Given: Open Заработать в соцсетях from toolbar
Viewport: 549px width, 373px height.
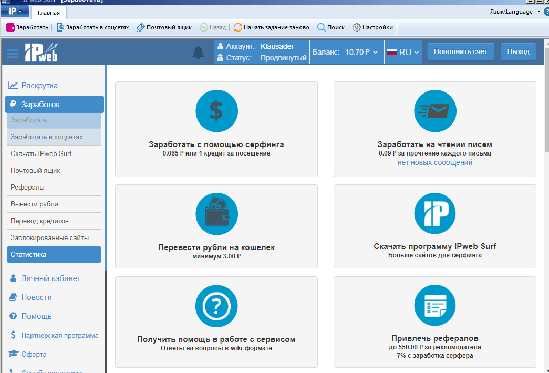Looking at the screenshot, I should (93, 27).
